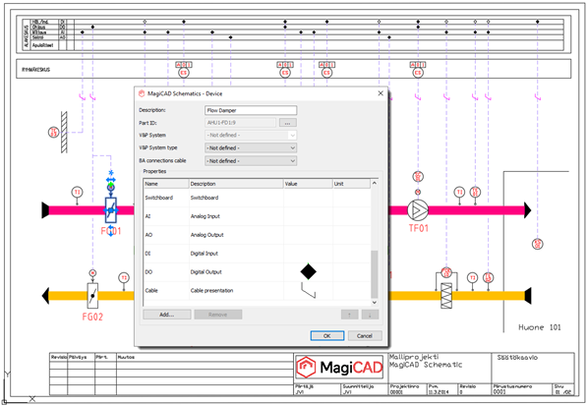Select the TF01 fan symbol
This screenshot has width=588, height=406.
[x=417, y=210]
